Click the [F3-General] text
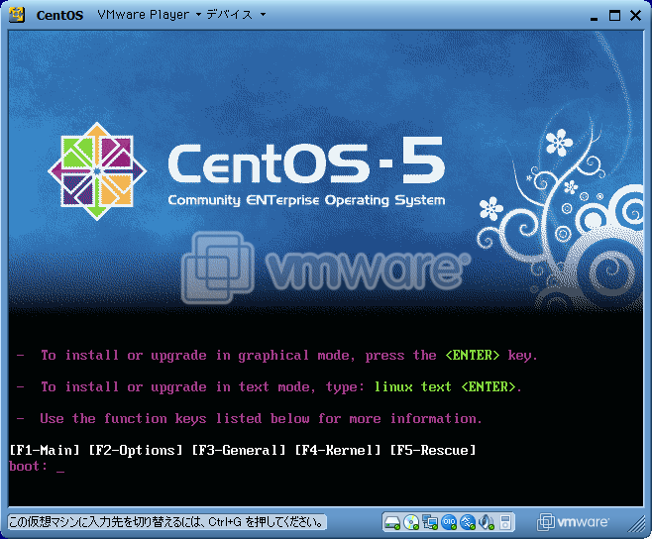Viewport: 652px width, 539px height. pyautogui.click(x=239, y=450)
